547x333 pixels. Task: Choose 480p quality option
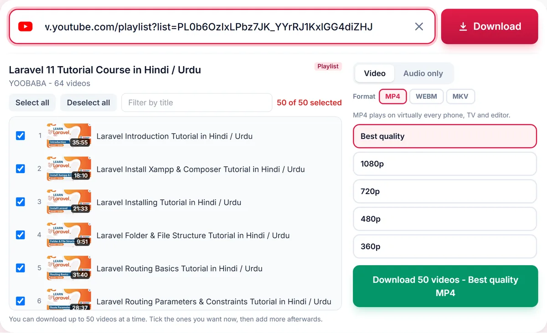point(445,219)
